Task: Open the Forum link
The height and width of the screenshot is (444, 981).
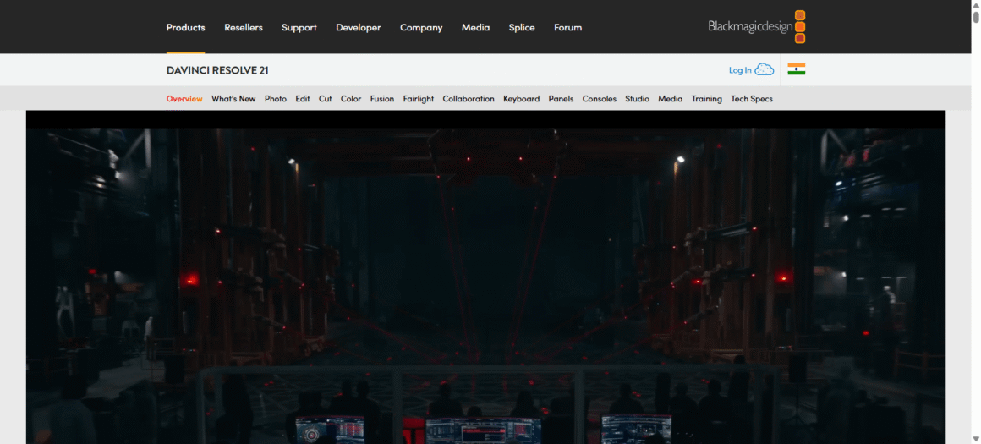Action: click(568, 28)
